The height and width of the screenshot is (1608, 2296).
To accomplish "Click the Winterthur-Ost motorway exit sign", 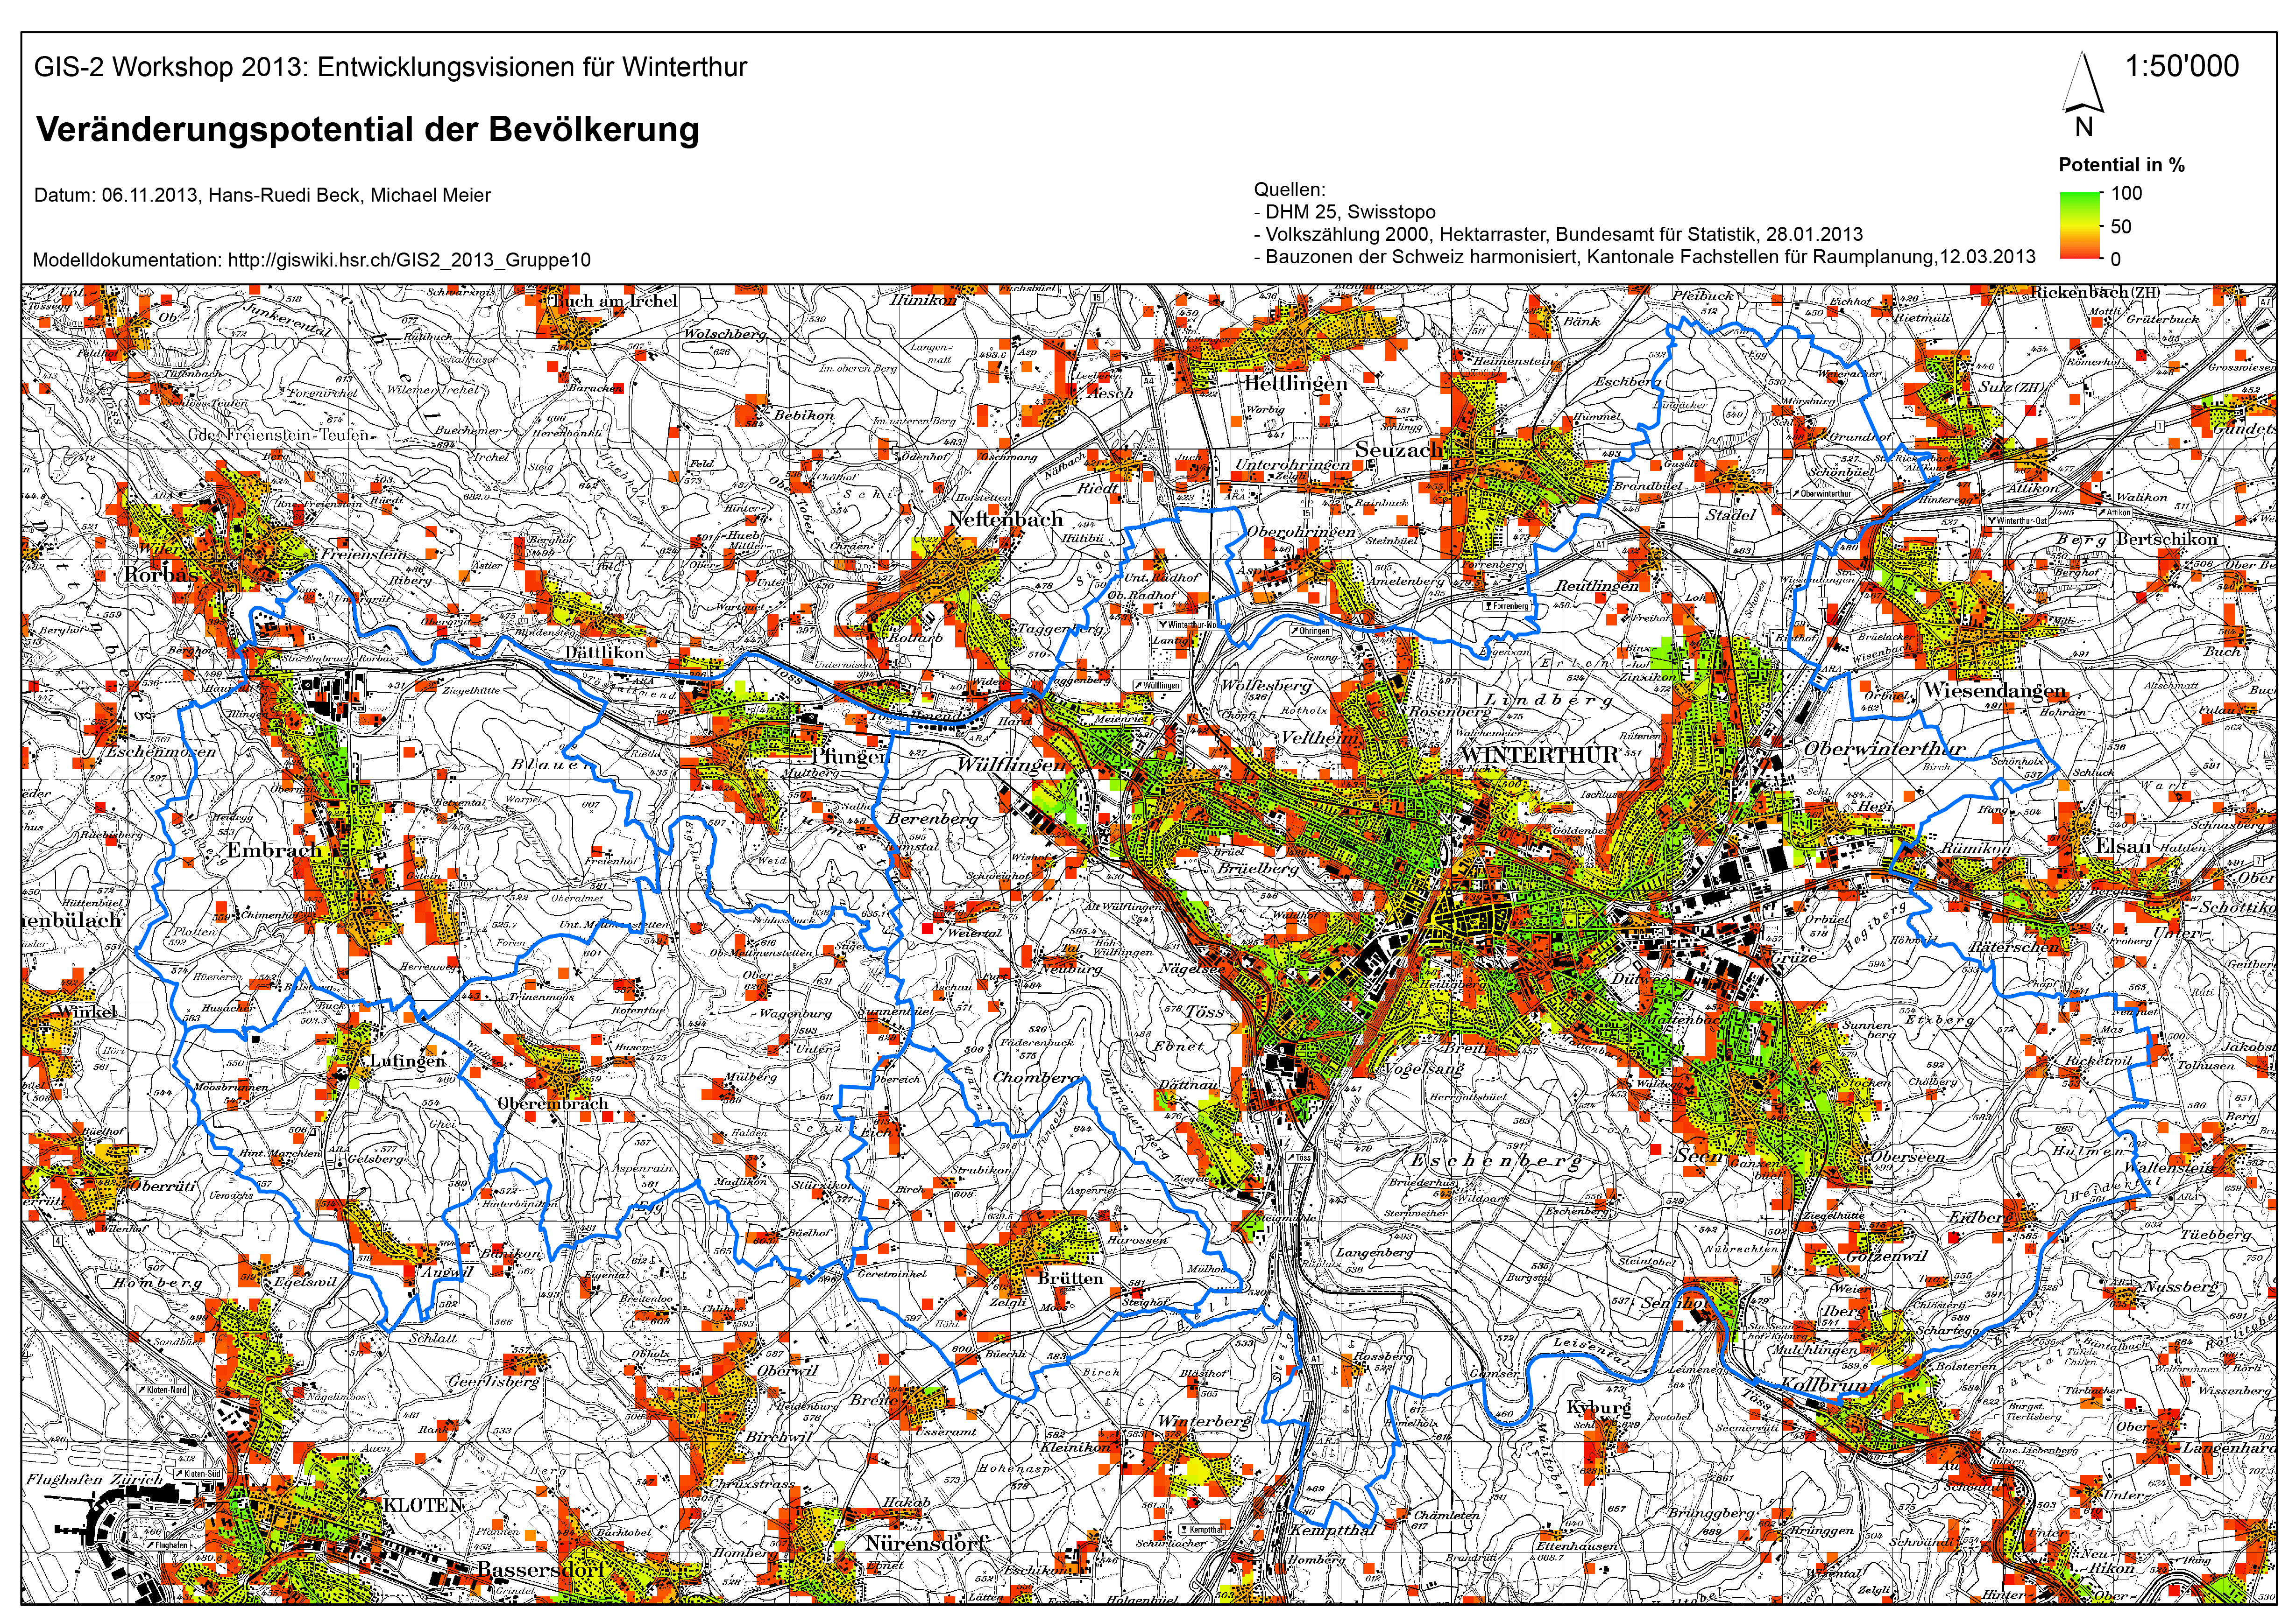I will pyautogui.click(x=2017, y=521).
